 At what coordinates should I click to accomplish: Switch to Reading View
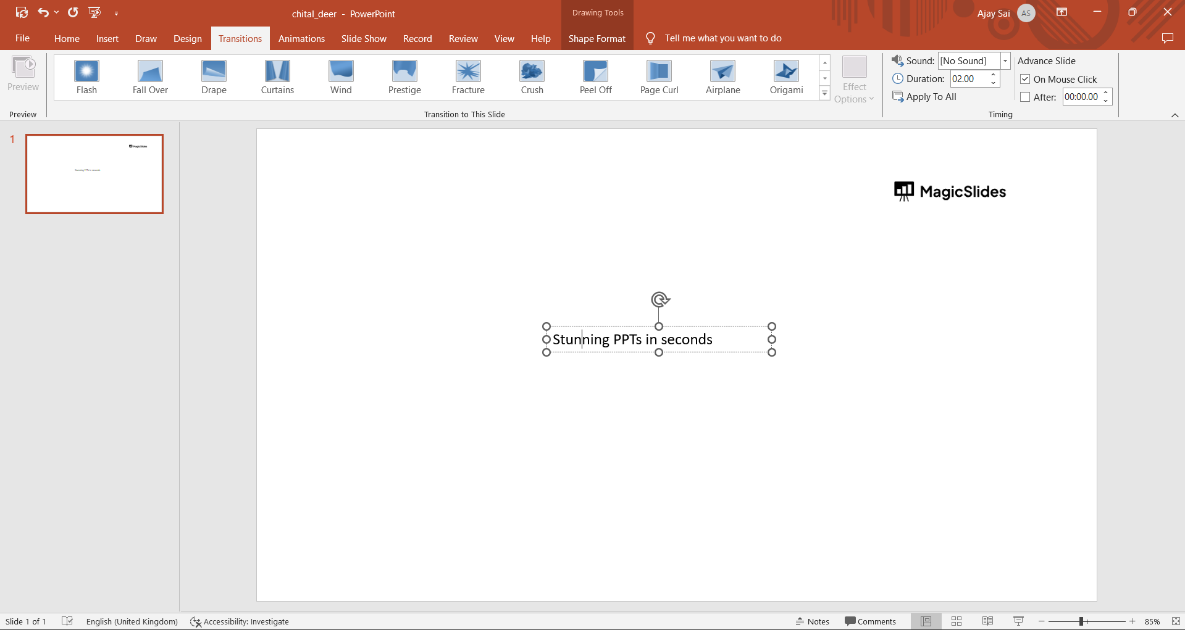click(x=987, y=621)
